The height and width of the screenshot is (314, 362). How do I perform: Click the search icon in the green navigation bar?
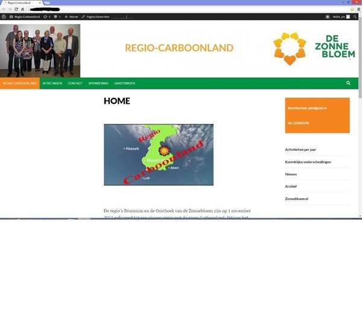point(348,83)
